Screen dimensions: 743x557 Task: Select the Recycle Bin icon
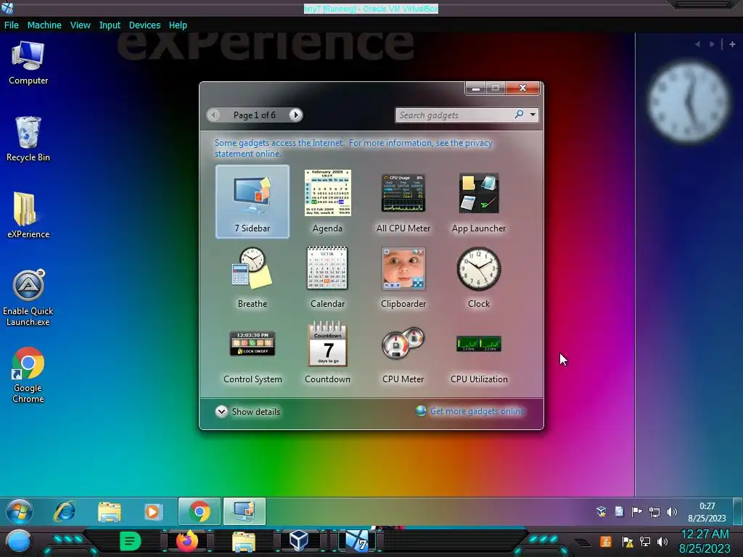(28, 139)
